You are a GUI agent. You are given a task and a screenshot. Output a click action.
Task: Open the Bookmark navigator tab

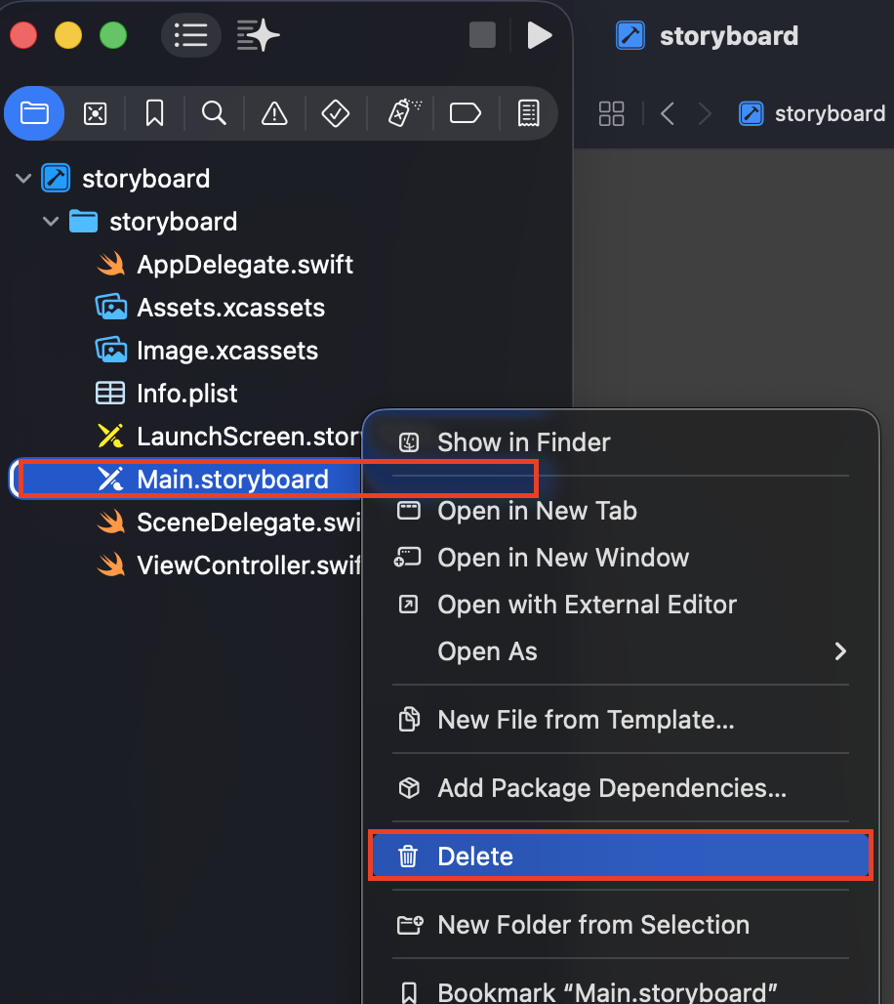[154, 114]
